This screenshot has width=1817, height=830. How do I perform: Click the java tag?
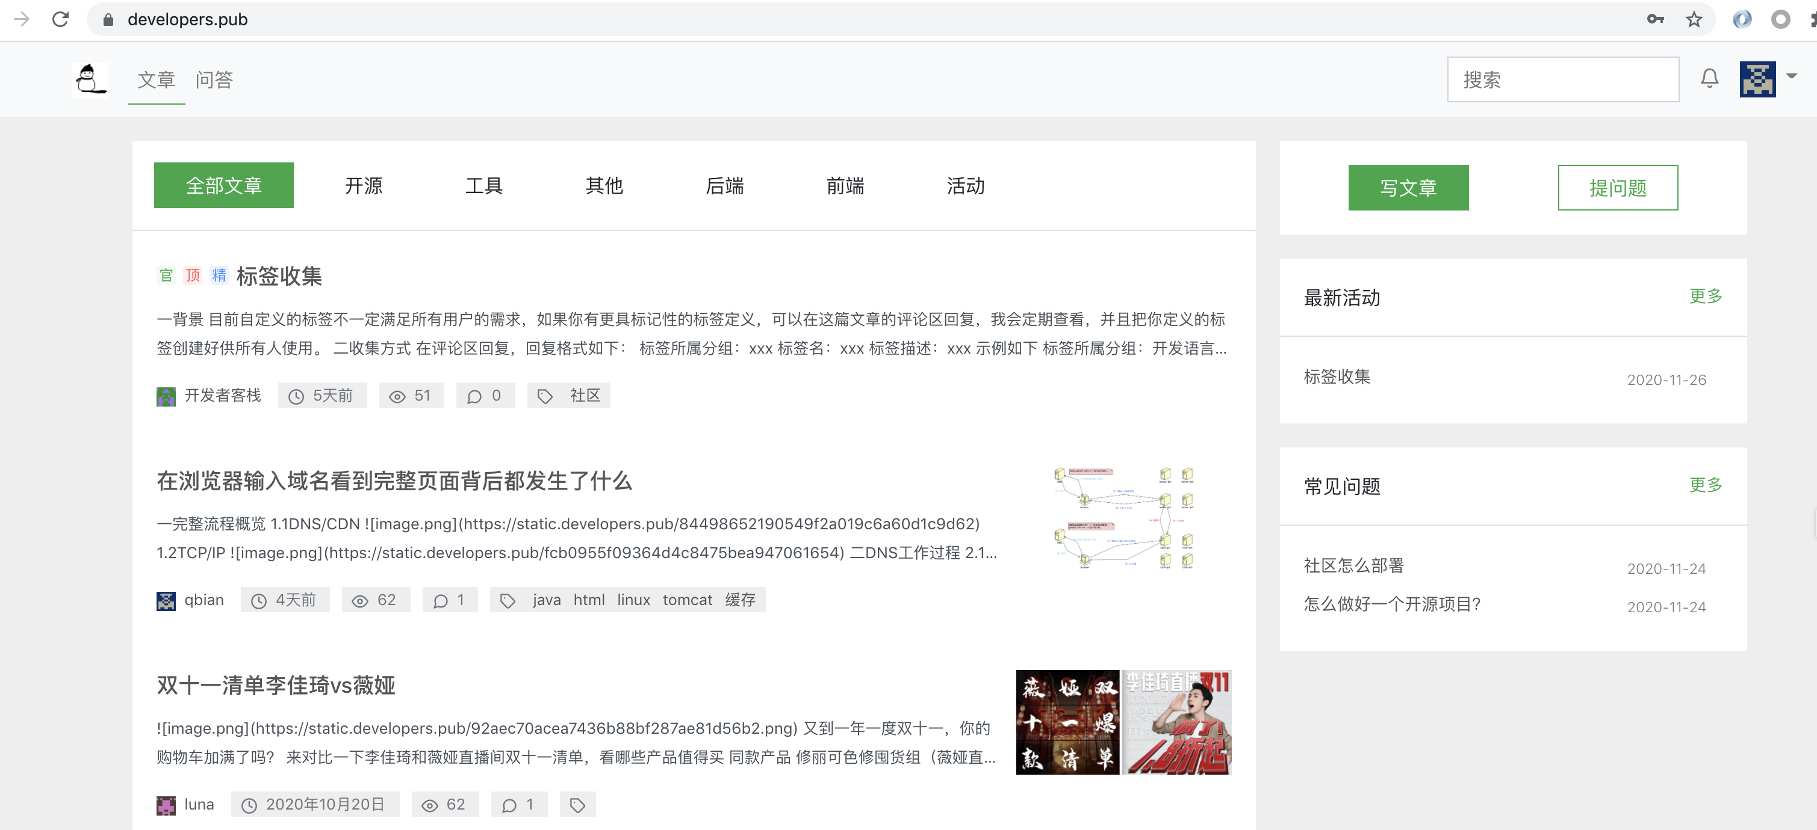click(x=547, y=600)
